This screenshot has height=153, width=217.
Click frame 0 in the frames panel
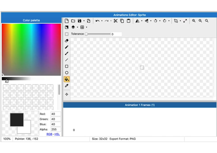point(74,130)
